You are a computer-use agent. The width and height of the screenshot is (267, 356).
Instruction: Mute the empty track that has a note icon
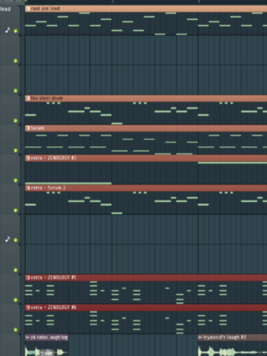tap(16, 240)
